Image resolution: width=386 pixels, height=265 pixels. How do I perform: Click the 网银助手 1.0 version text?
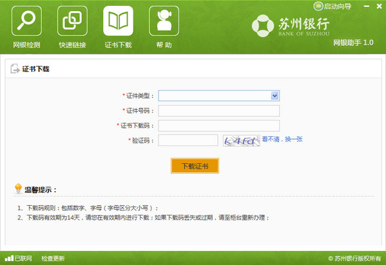pos(353,42)
